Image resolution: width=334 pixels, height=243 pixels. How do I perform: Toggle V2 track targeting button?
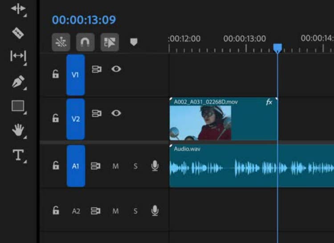click(76, 119)
